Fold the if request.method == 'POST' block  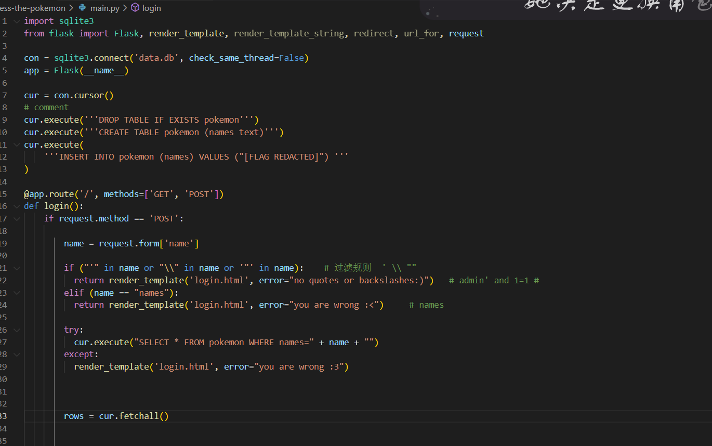point(17,219)
